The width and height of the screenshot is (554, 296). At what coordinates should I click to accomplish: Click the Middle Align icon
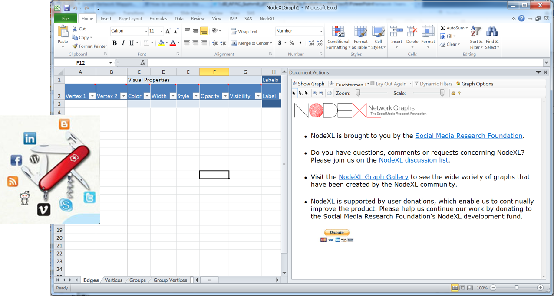[195, 31]
